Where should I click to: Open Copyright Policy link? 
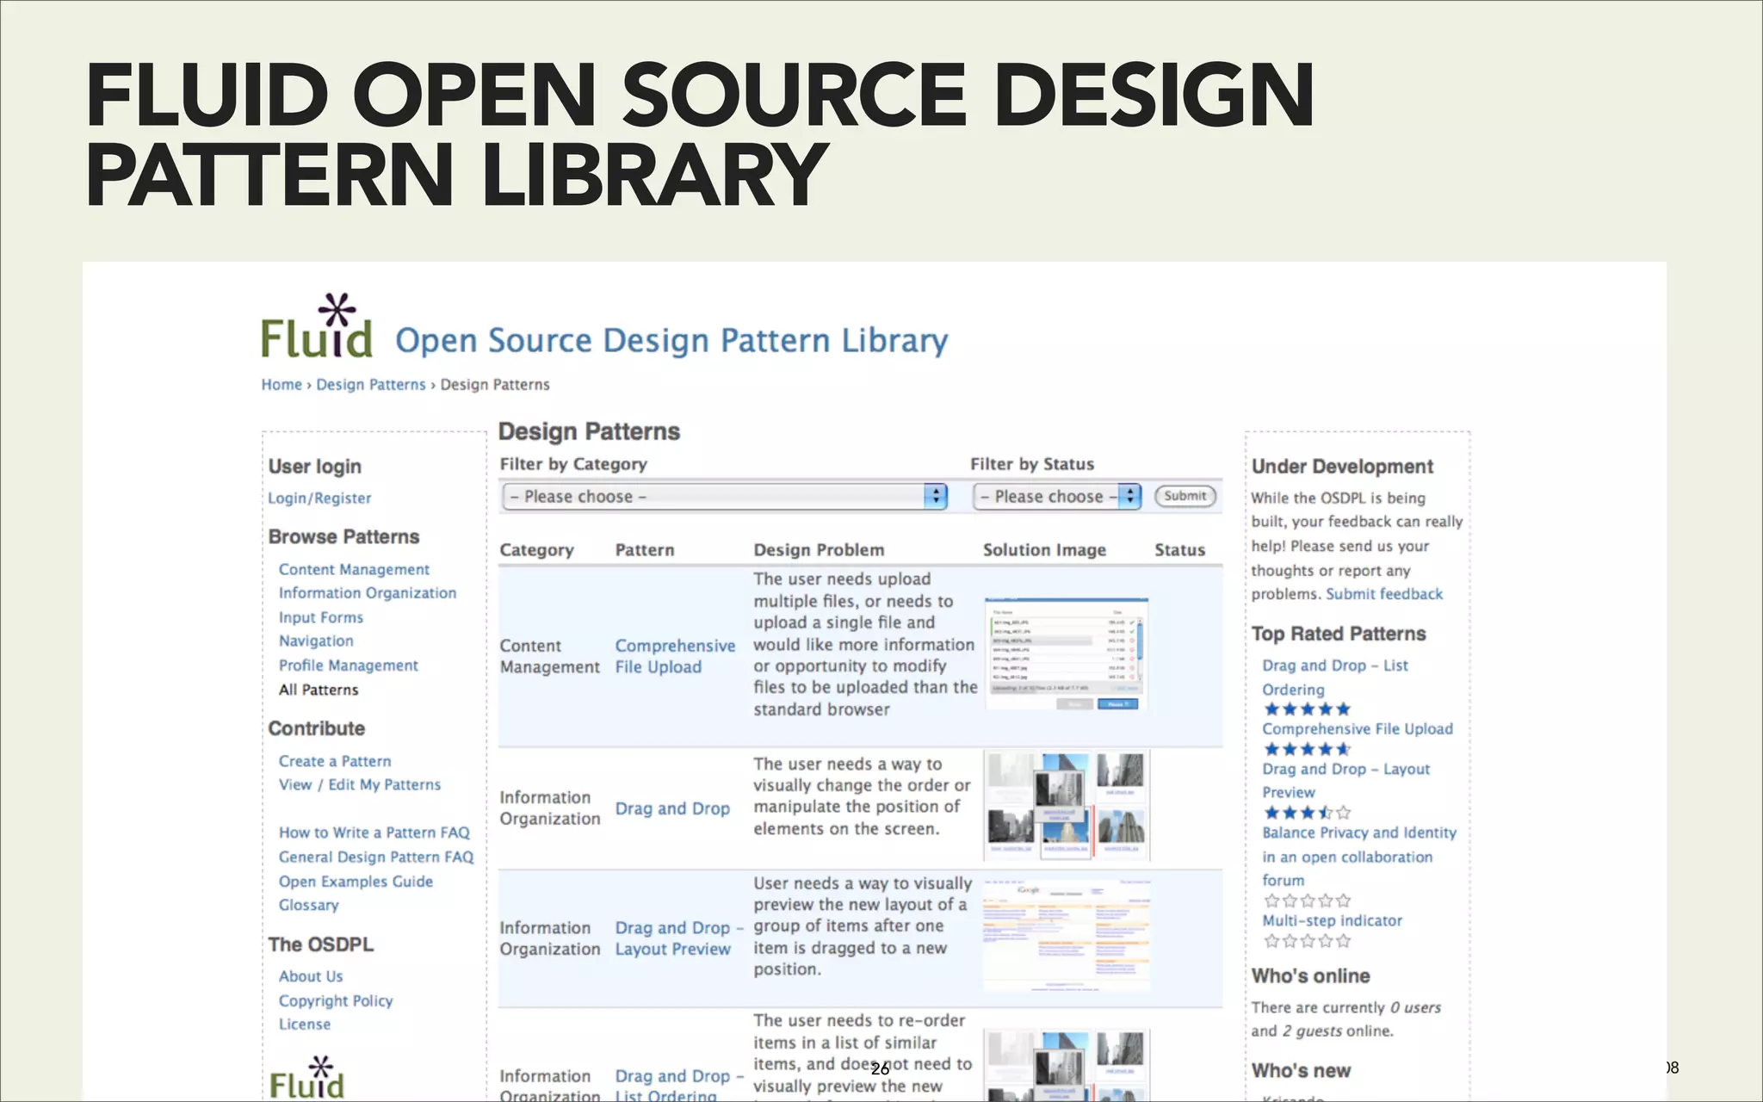[x=336, y=1001]
